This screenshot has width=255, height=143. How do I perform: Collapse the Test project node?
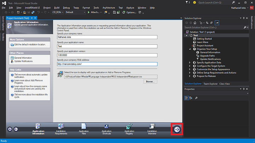pyautogui.click(x=187, y=35)
